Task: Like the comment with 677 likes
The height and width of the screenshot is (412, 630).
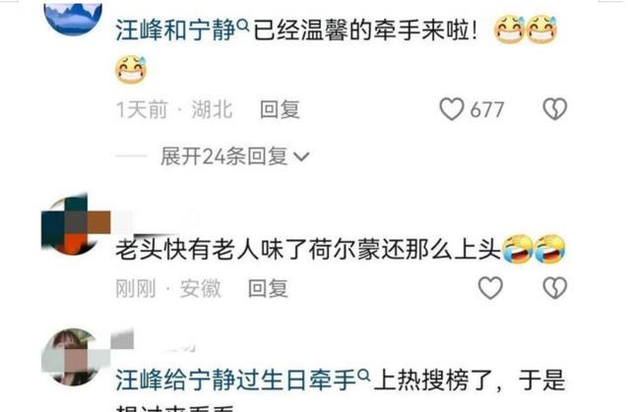Action: coord(452,109)
